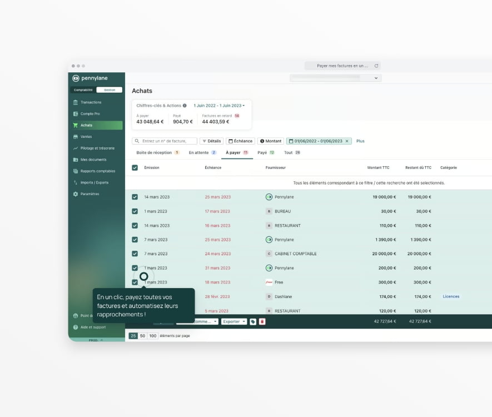
Task: Open the Exporter dropdown
Action: pos(234,321)
